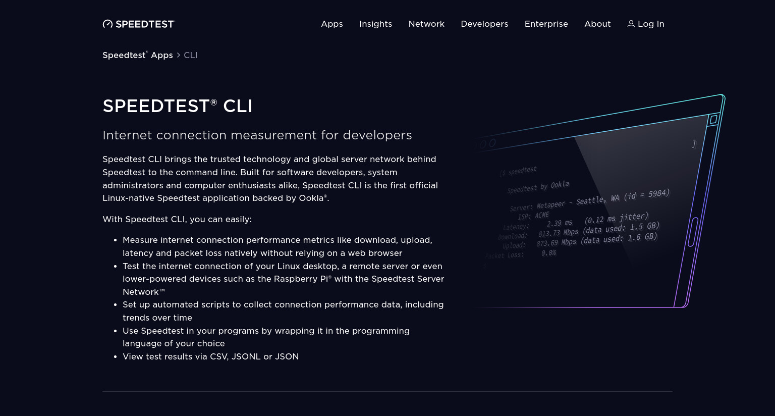The image size is (775, 416).
Task: Click the terminal window illustration
Action: (x=599, y=201)
